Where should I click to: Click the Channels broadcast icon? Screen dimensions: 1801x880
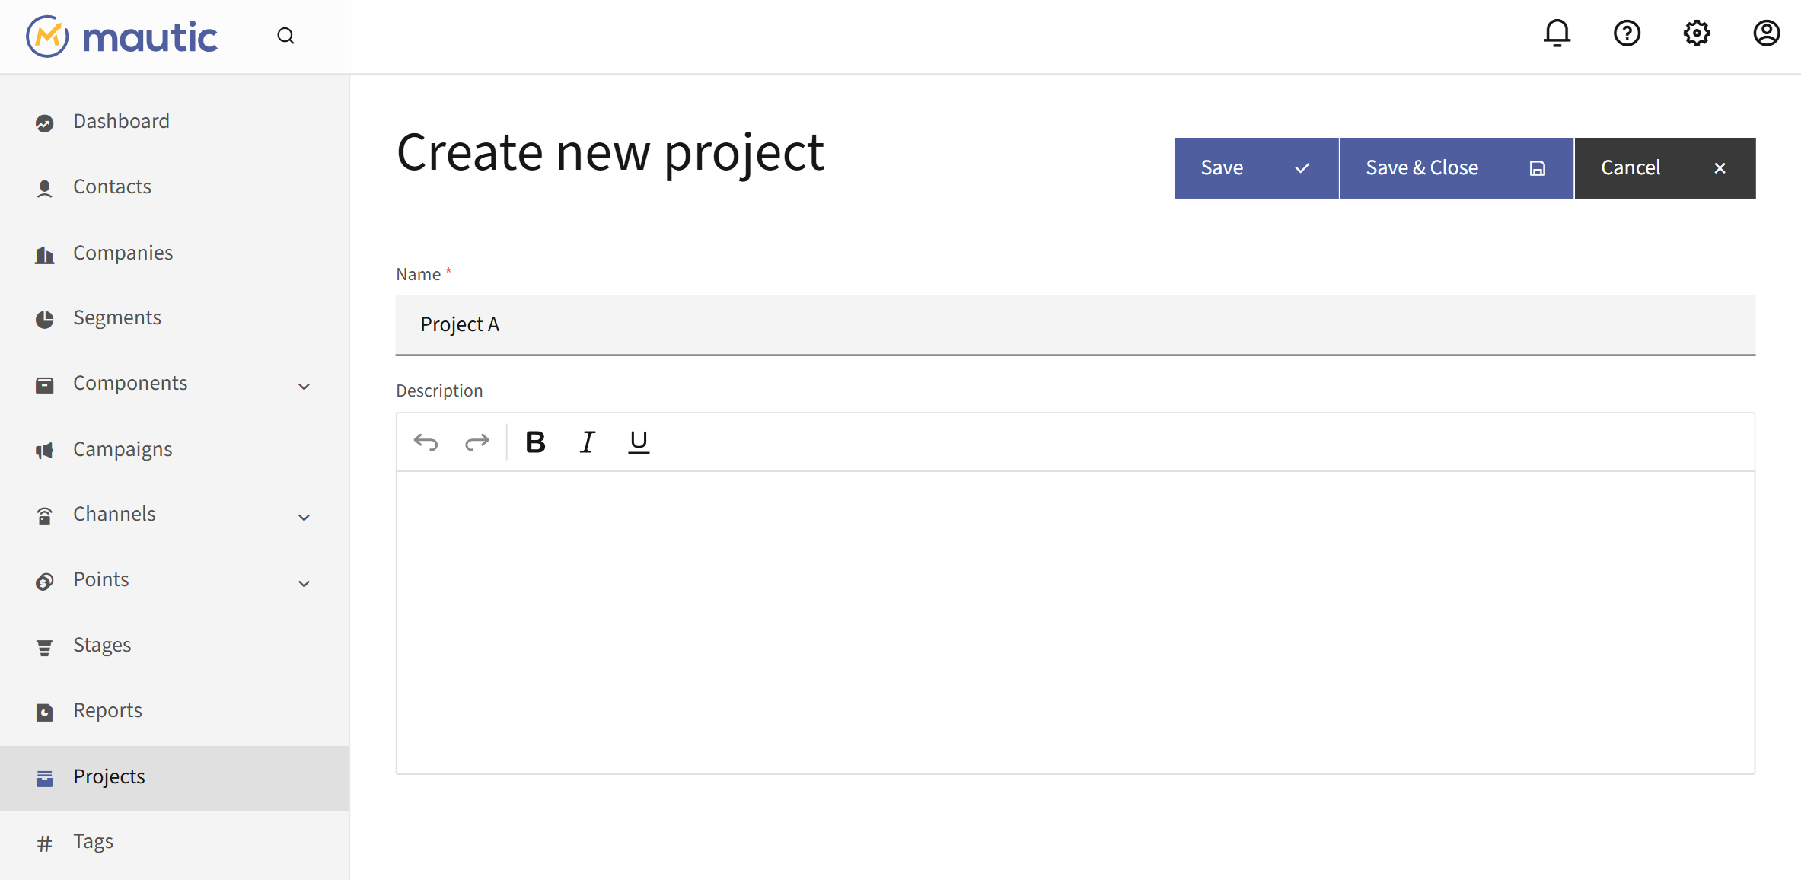pyautogui.click(x=45, y=515)
